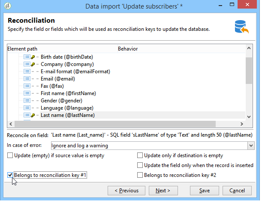
Task: Uncheck 'Belongs to reconciliation key #1'
Action: click(10, 175)
